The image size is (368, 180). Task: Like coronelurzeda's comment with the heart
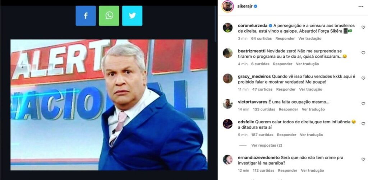363,27
